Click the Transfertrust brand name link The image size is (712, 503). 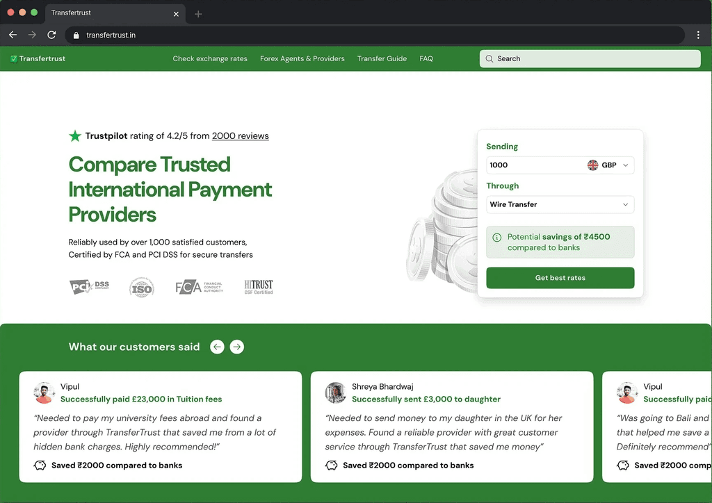(42, 58)
